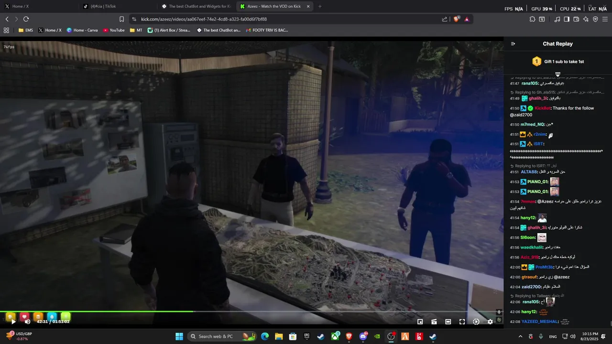The image size is (612, 344).
Task: Close the Azeez Kick tab
Action: pyautogui.click(x=308, y=6)
